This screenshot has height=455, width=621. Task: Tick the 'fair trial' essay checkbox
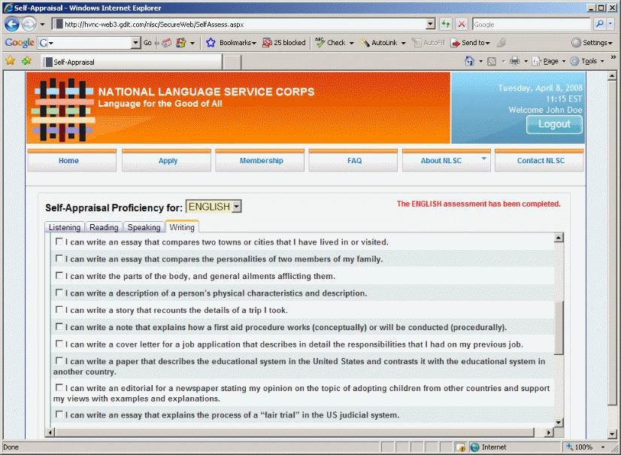click(59, 414)
